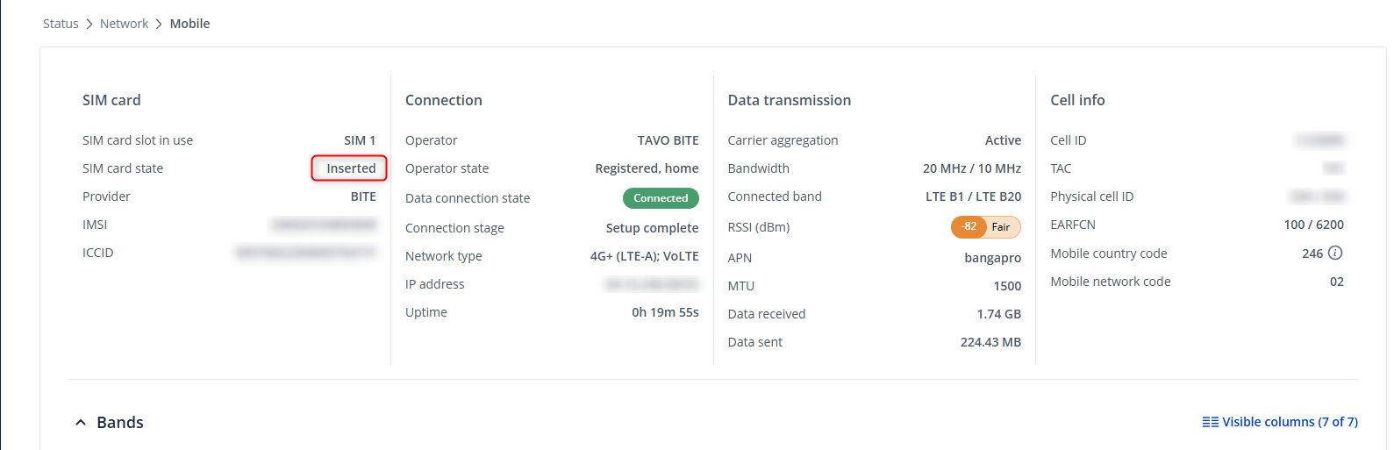The image size is (1394, 450).
Task: Click the green Connected status badge
Action: (x=661, y=198)
